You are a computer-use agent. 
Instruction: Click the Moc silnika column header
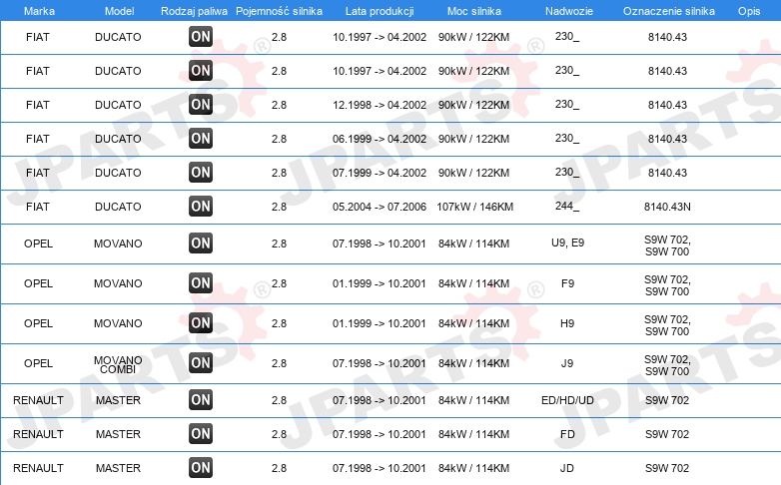pos(474,11)
